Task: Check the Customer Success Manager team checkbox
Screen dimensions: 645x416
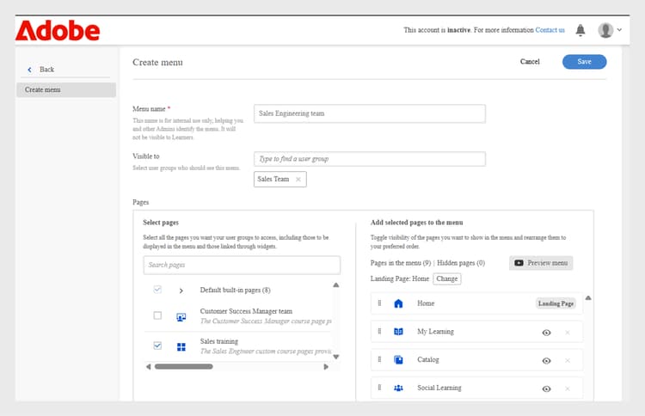Action: tap(157, 315)
